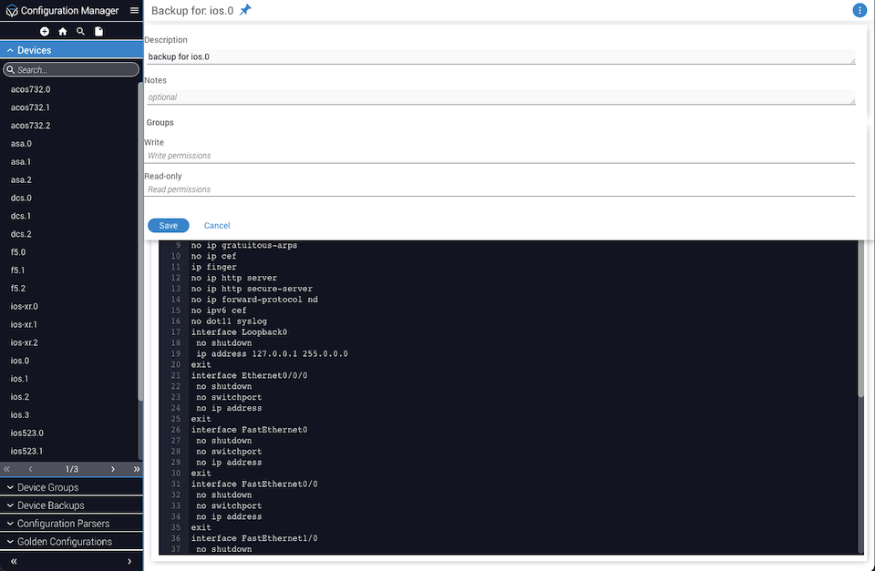
Task: Select device asa.0
Action: click(21, 143)
